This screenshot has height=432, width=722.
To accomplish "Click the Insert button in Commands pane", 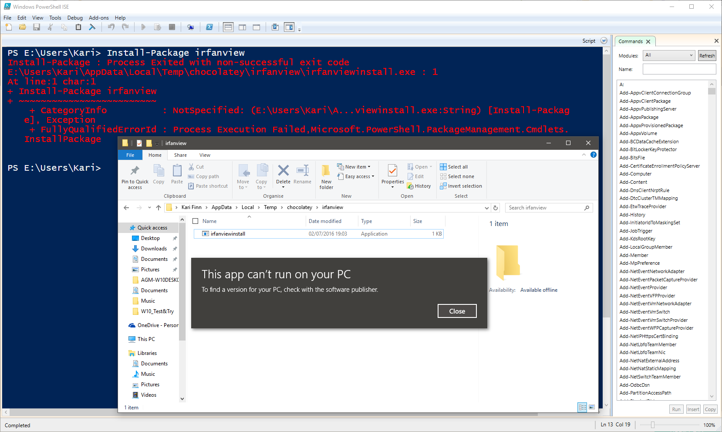I will click(x=693, y=409).
